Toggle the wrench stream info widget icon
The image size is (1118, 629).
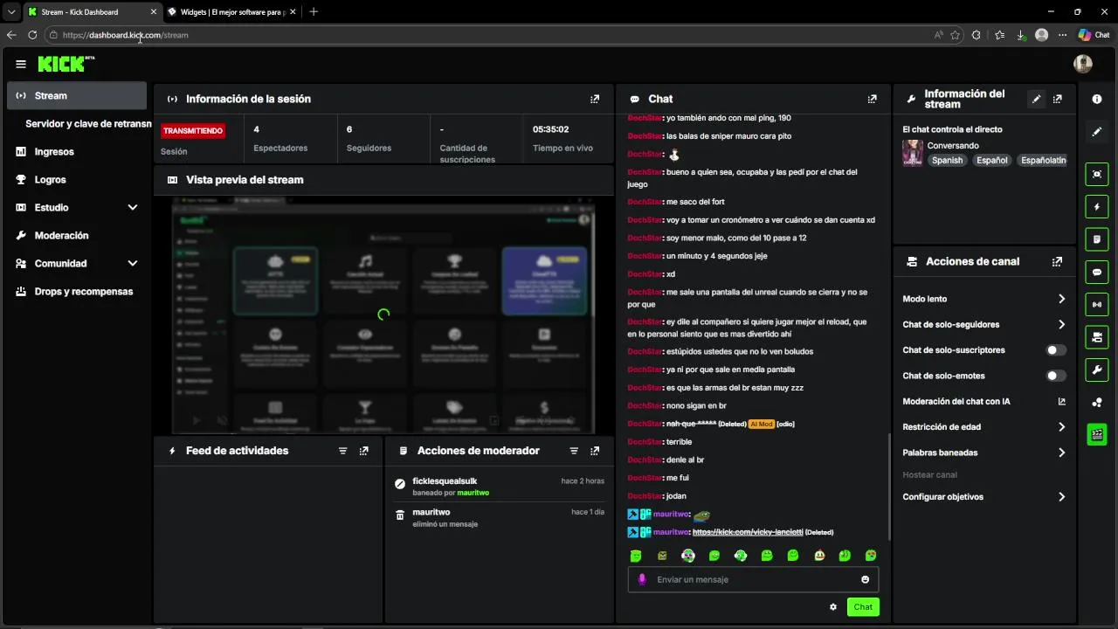[1097, 370]
